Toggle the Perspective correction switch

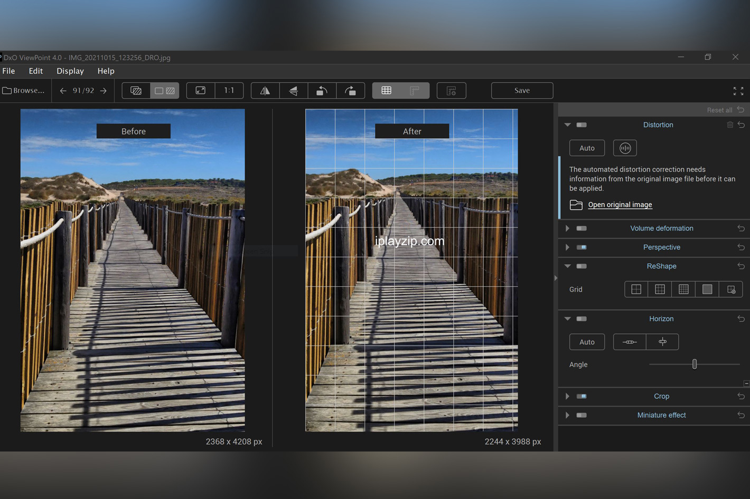582,247
